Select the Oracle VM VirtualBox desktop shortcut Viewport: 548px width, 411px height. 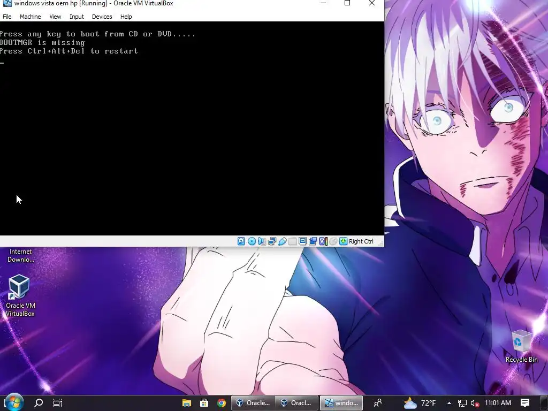20,295
